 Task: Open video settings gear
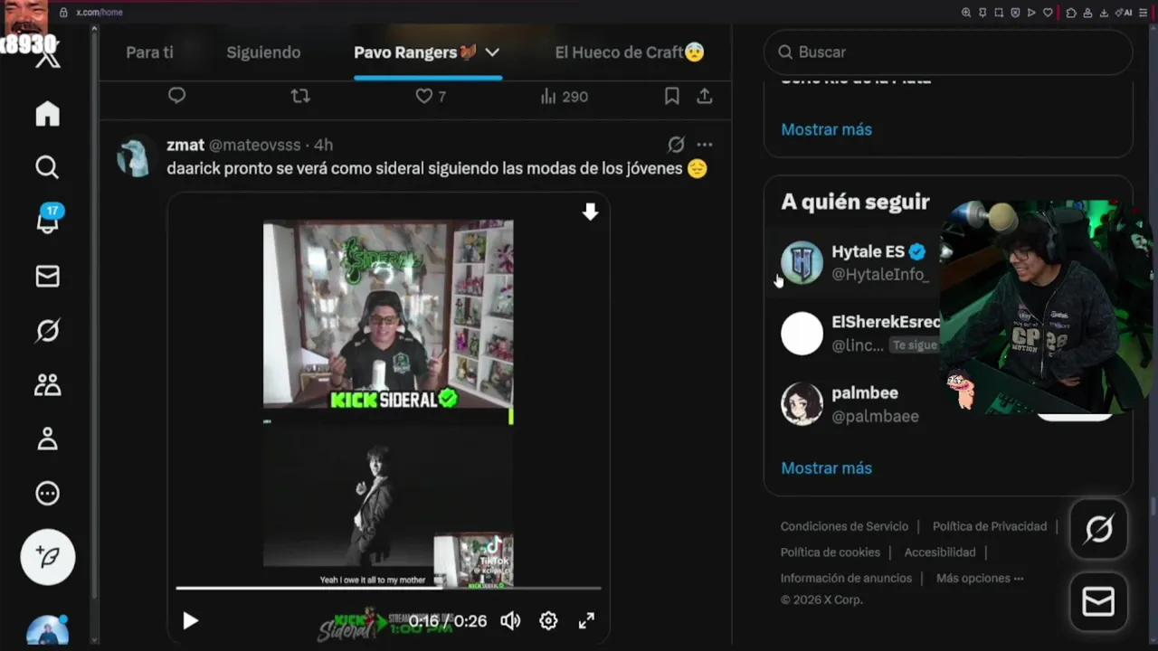point(548,621)
